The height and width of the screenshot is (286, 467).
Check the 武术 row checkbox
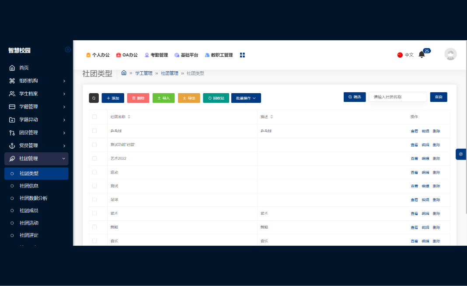[94, 213]
